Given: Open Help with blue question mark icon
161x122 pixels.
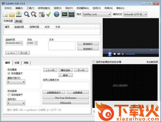Looking at the screenshot, I should click(x=57, y=14).
